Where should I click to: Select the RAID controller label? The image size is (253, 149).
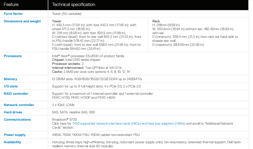coord(16,94)
